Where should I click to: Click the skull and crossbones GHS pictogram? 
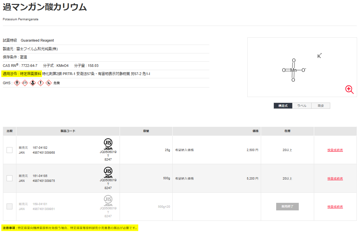coord(32,83)
